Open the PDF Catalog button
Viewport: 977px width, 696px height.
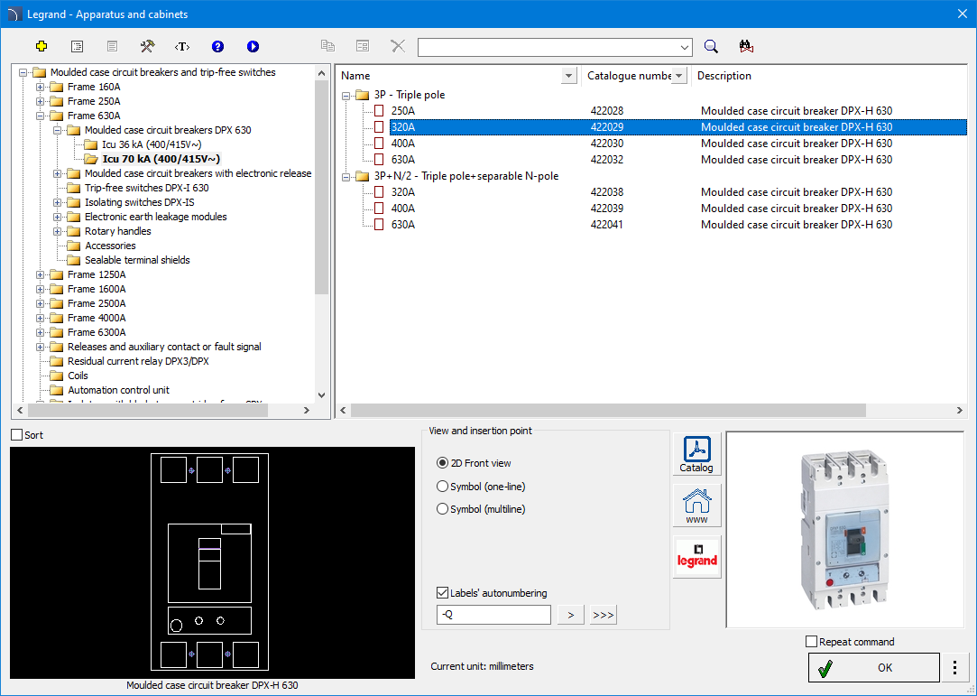696,454
